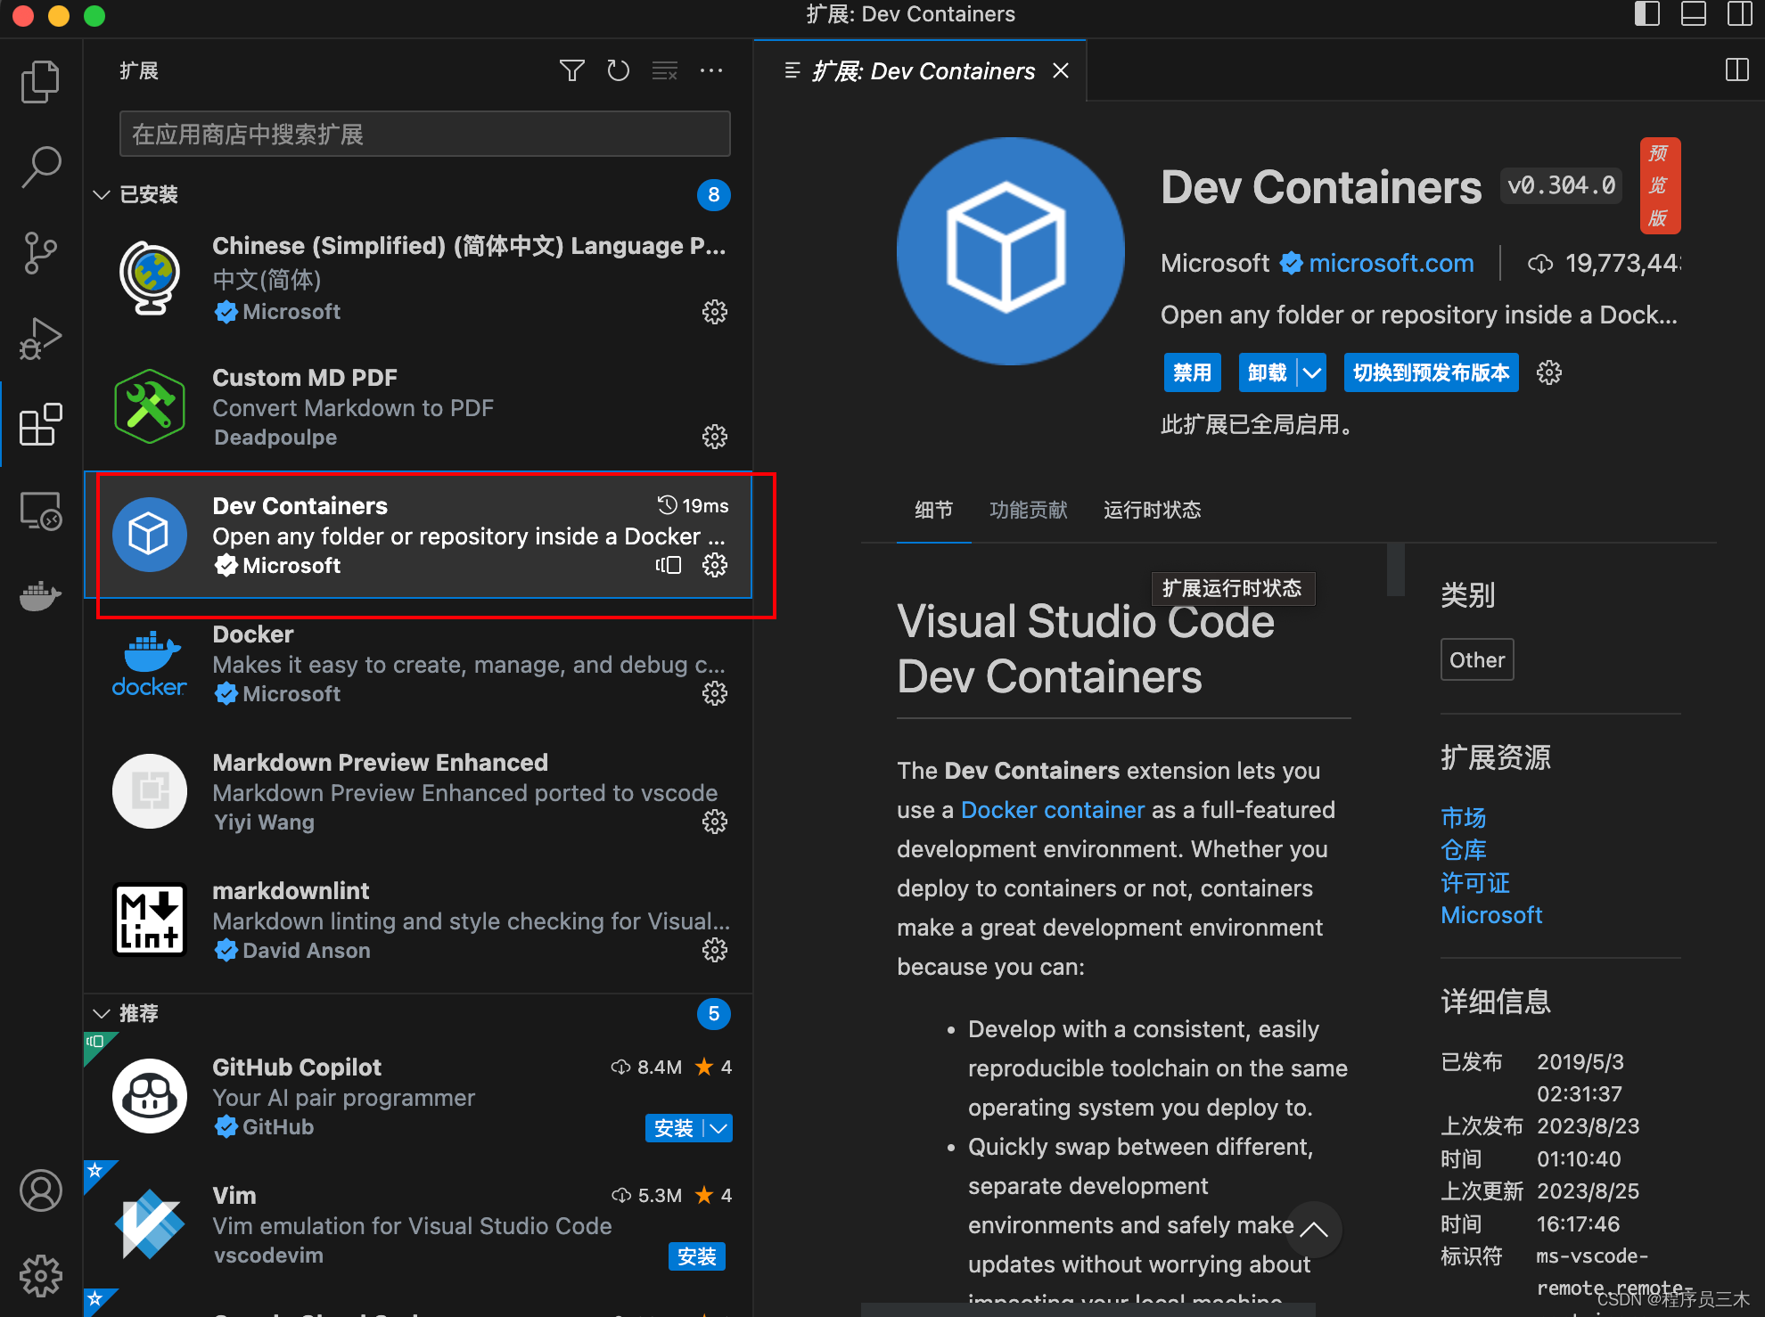Image resolution: width=1765 pixels, height=1317 pixels.
Task: Click 切换到预发布版本 button
Action: click(1431, 372)
